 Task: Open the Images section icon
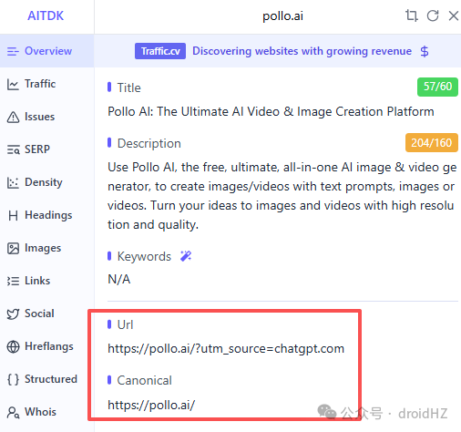pyautogui.click(x=13, y=248)
